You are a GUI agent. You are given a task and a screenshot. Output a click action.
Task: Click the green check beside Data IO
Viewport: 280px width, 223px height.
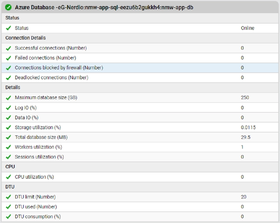pyautogui.click(x=8, y=118)
